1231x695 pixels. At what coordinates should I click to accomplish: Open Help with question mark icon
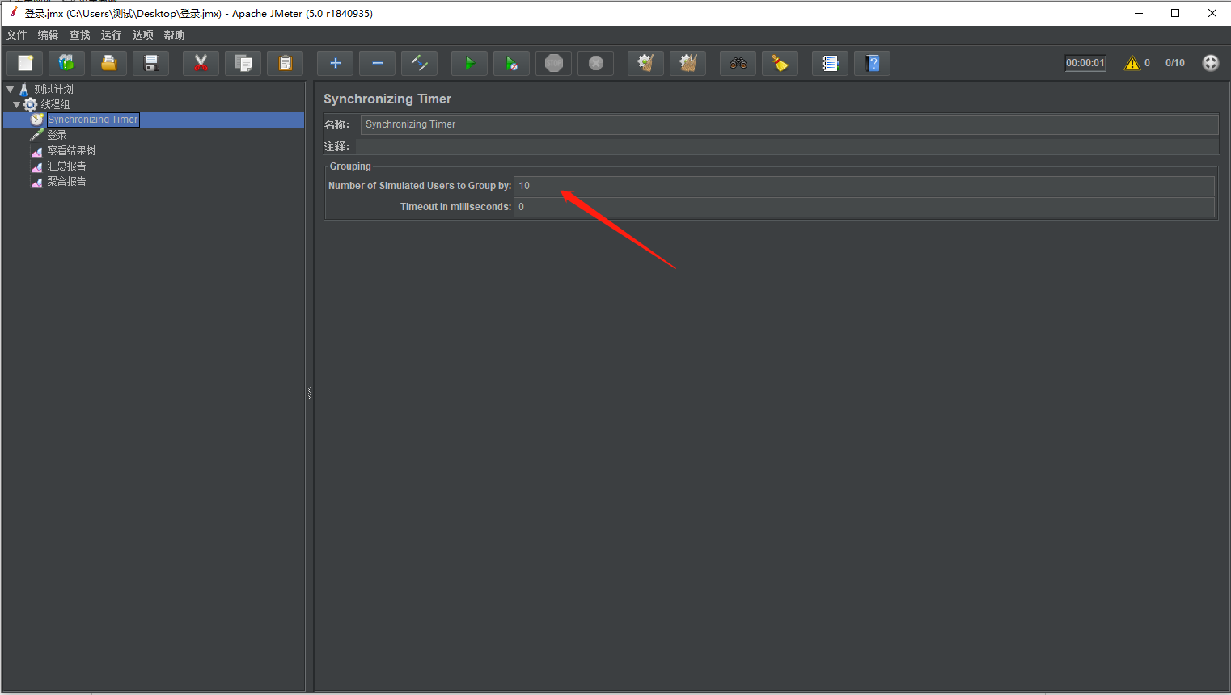pyautogui.click(x=872, y=63)
